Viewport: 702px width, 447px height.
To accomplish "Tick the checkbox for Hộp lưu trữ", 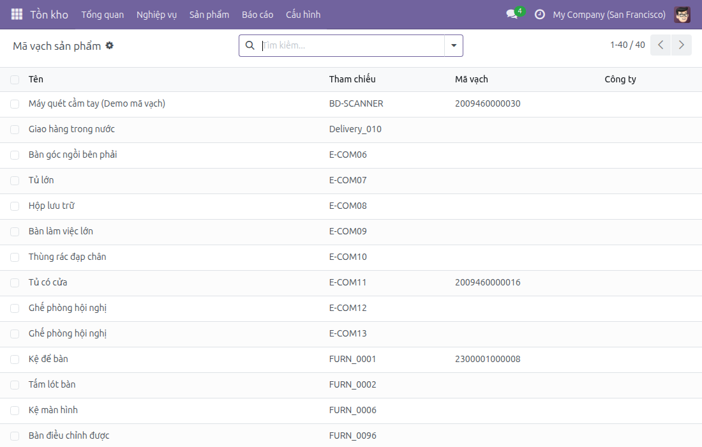I will (15, 206).
